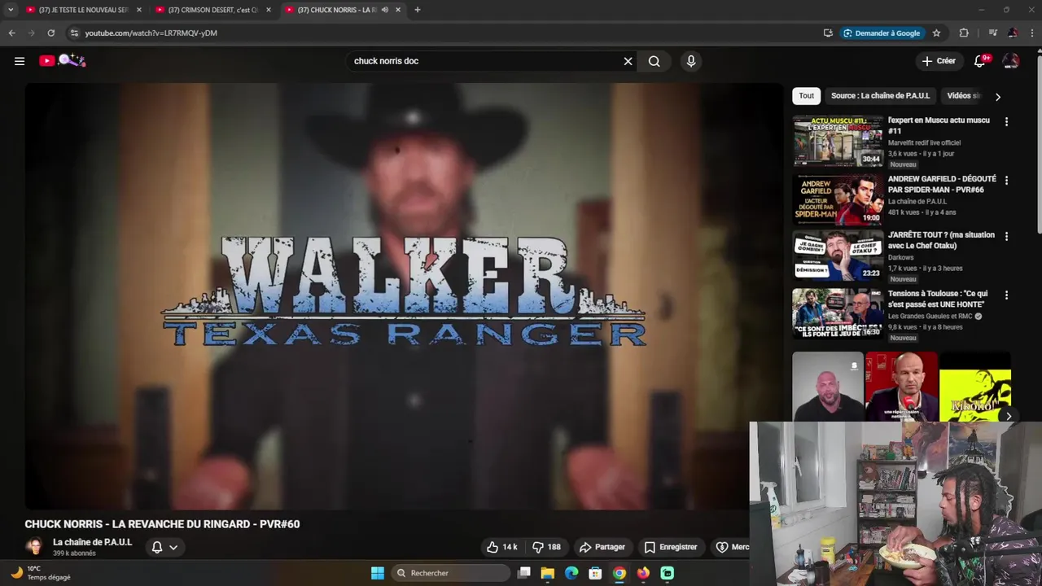Click Demander à Google button
The image size is (1042, 586).
pos(882,33)
